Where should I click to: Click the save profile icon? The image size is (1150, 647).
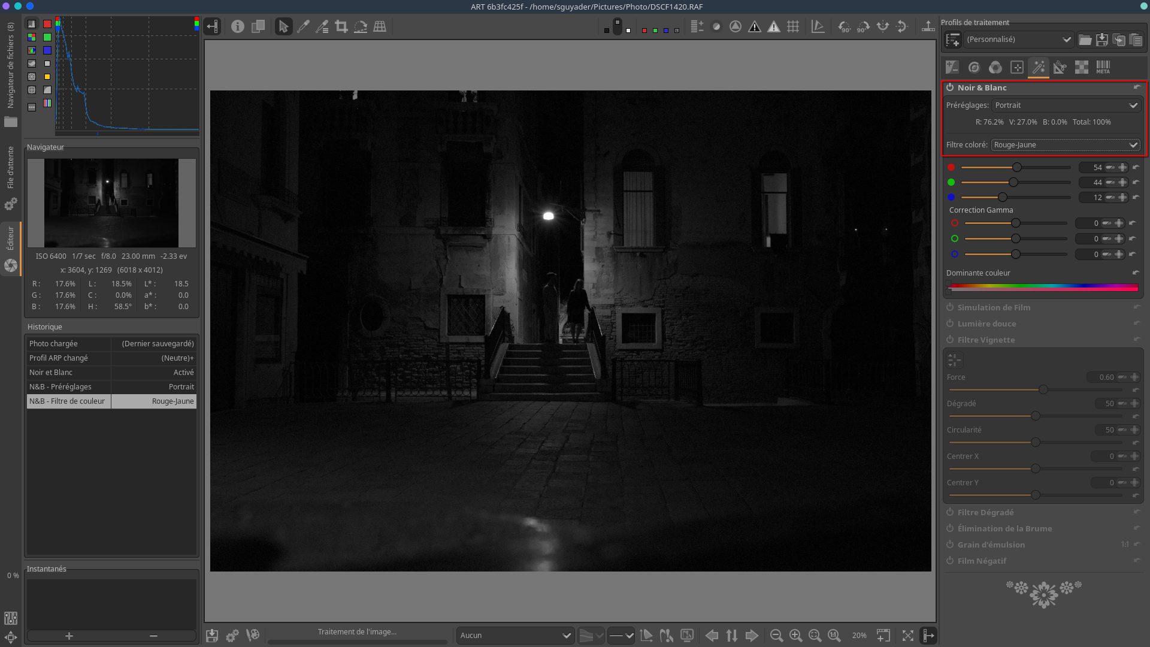tap(1101, 40)
